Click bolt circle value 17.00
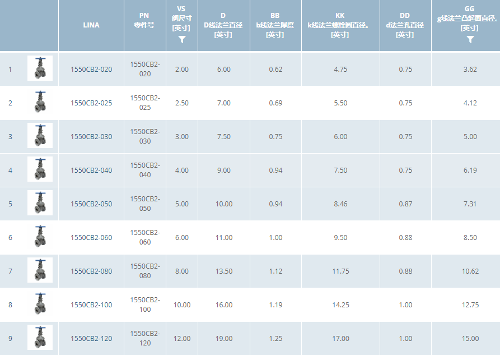The width and height of the screenshot is (500, 355). 340,338
